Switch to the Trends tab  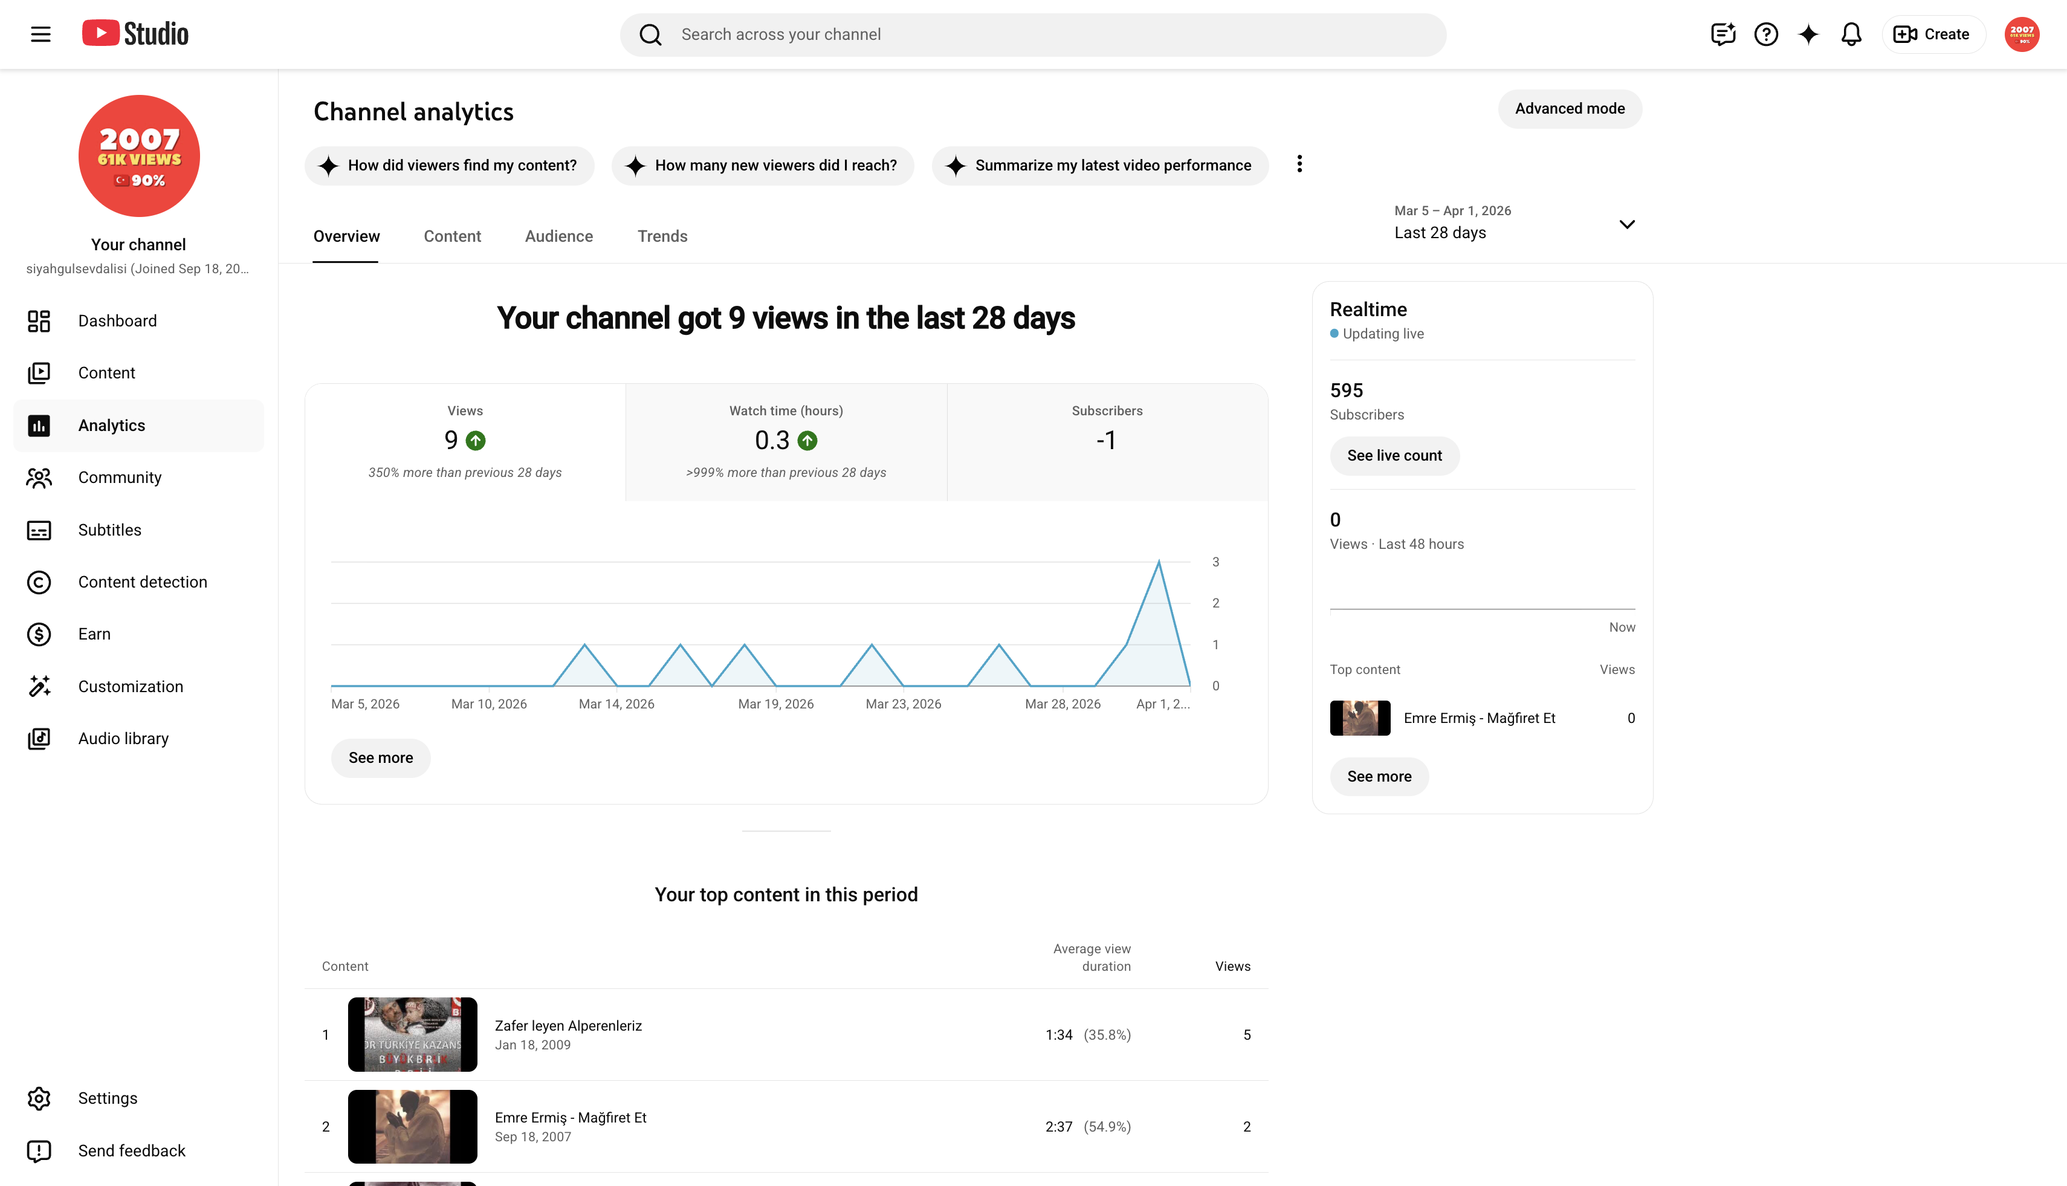662,236
